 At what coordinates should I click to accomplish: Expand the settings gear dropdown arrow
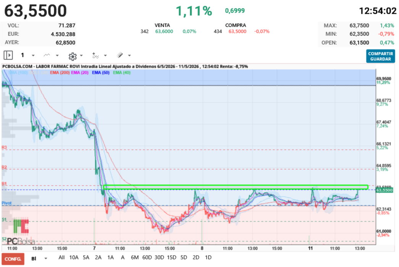point(81,55)
